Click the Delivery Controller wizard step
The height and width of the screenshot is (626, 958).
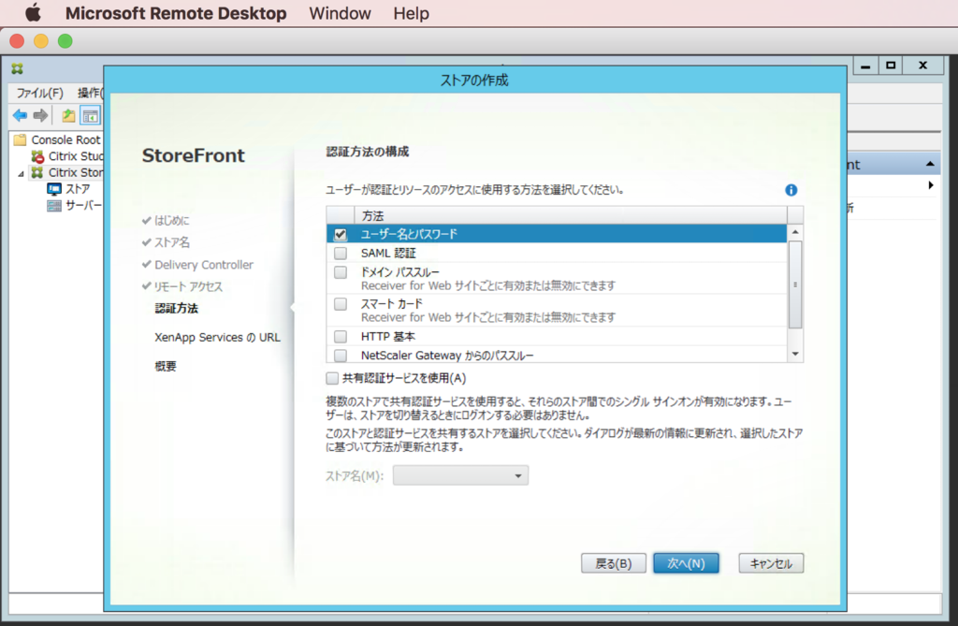203,265
